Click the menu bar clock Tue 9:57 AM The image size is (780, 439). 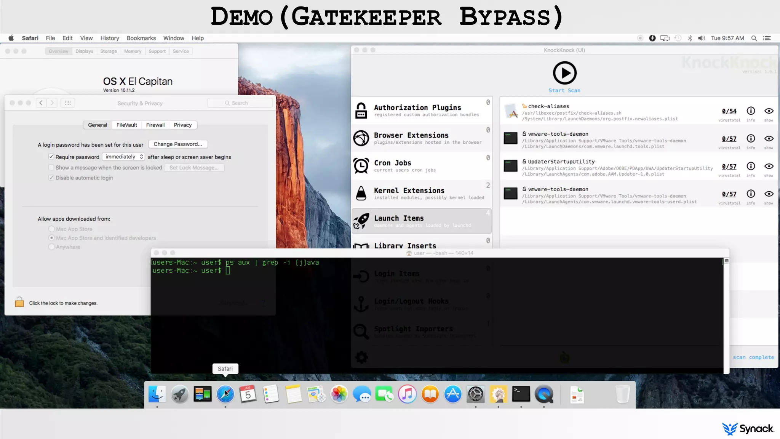pyautogui.click(x=727, y=38)
